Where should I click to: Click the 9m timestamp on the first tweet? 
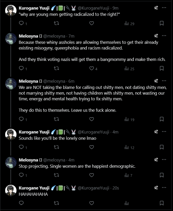pyautogui.click(x=115, y=8)
